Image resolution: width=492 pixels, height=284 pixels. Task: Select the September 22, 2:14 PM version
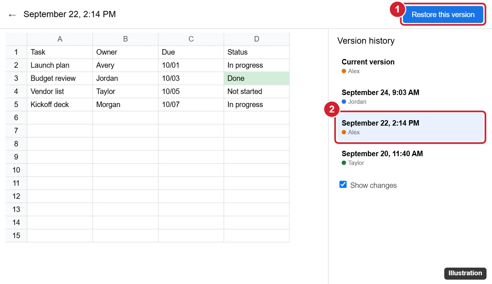pos(410,127)
